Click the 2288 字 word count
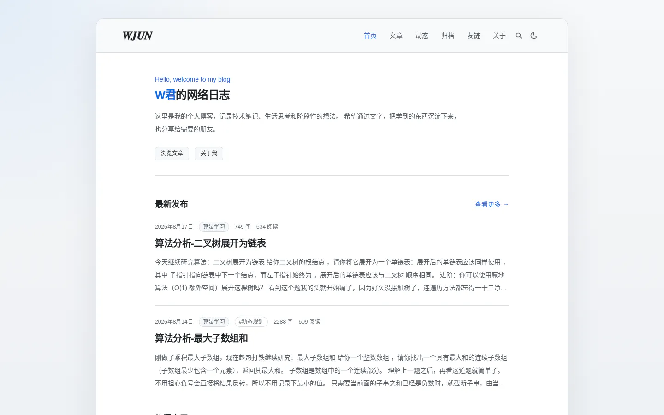This screenshot has height=415, width=664. pyautogui.click(x=283, y=321)
